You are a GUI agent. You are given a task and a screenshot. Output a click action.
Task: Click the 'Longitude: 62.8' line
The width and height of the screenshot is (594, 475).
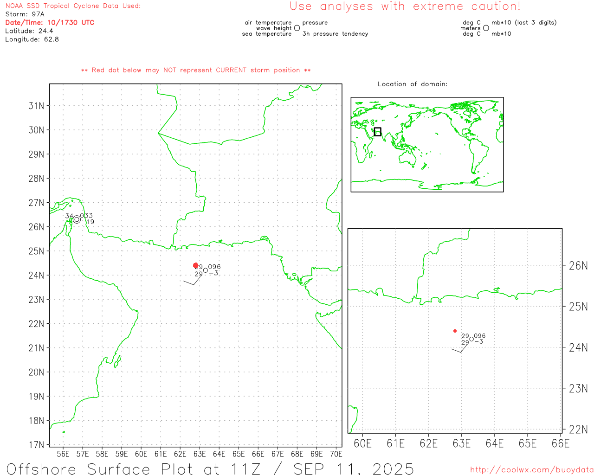point(32,39)
